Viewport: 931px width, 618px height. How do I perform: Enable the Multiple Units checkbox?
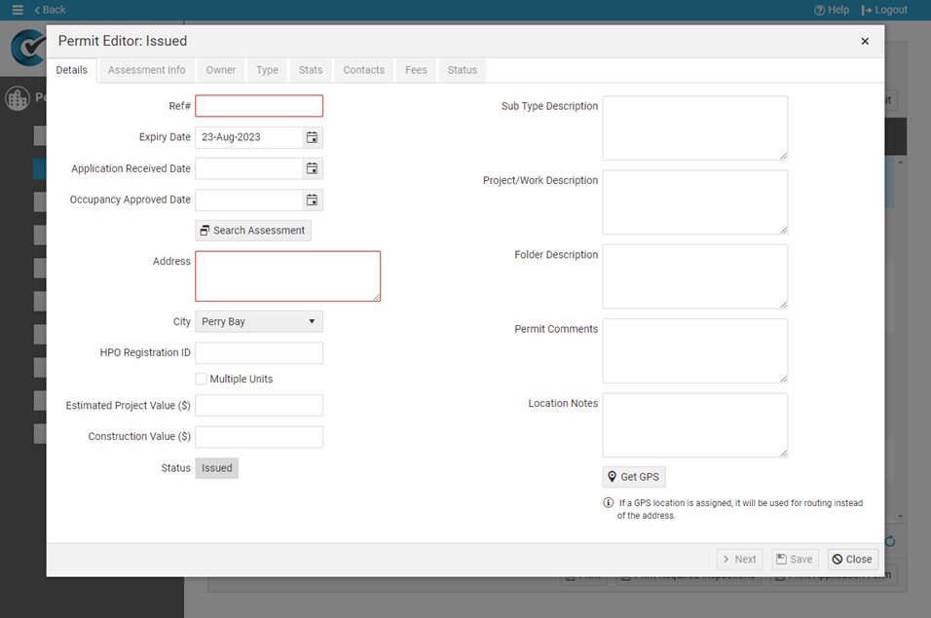click(x=201, y=379)
